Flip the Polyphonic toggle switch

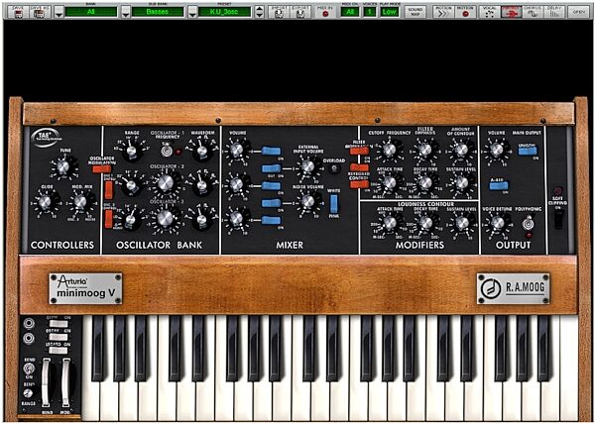click(x=527, y=224)
